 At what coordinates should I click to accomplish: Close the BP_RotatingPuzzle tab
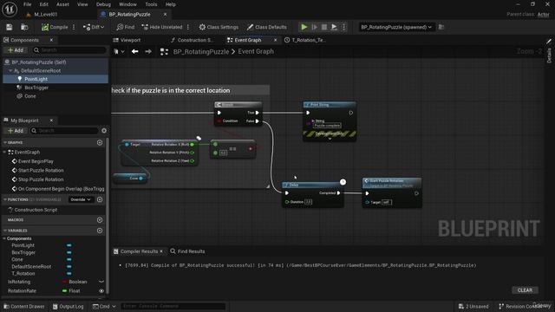tap(165, 15)
